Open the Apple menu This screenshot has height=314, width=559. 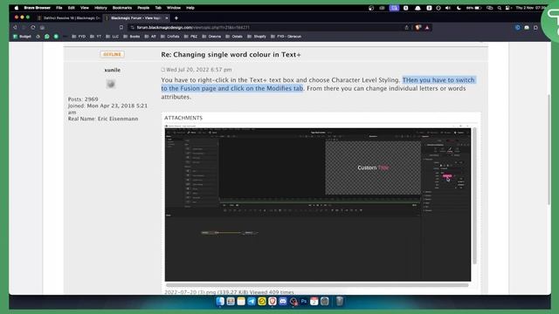pyautogui.click(x=17, y=8)
